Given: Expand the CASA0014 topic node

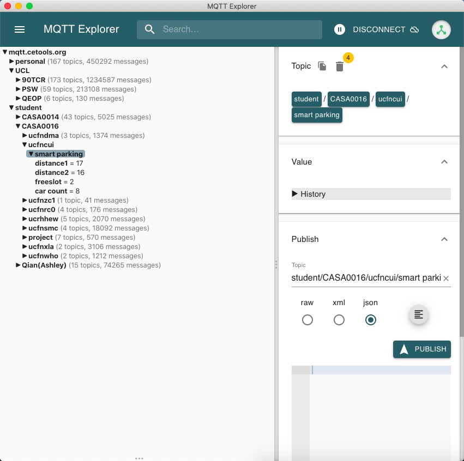Looking at the screenshot, I should click(18, 117).
